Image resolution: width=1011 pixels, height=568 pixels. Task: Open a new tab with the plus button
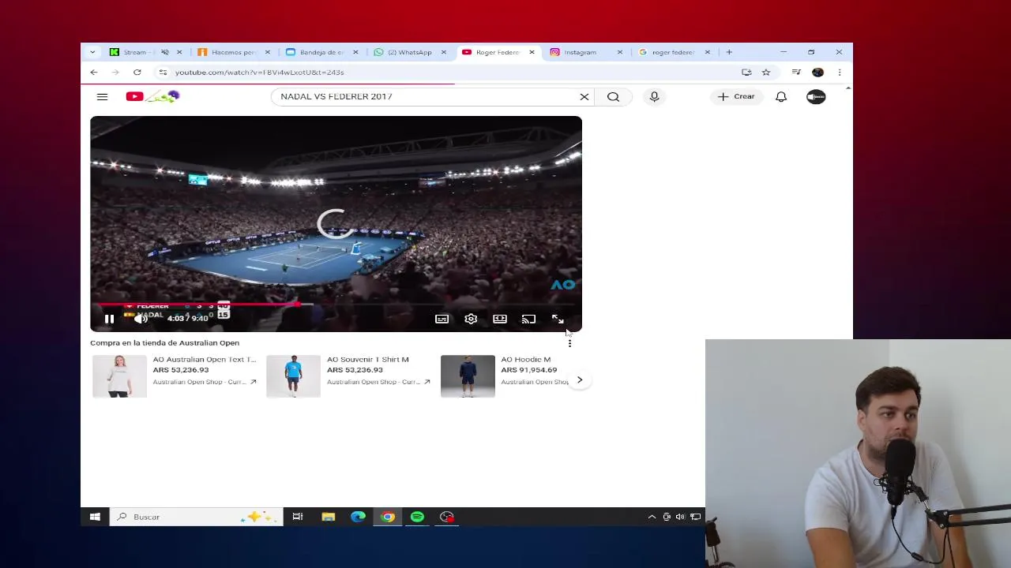coord(729,52)
